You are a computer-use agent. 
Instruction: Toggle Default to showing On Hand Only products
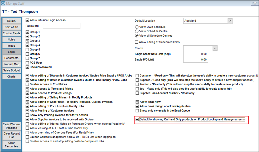(137, 119)
